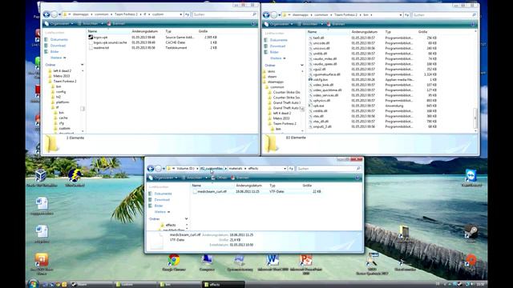Open Organisieren menu in bin window
513x288 pixels.
click(x=278, y=24)
